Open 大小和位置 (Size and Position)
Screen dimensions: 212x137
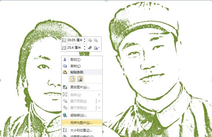(82, 130)
